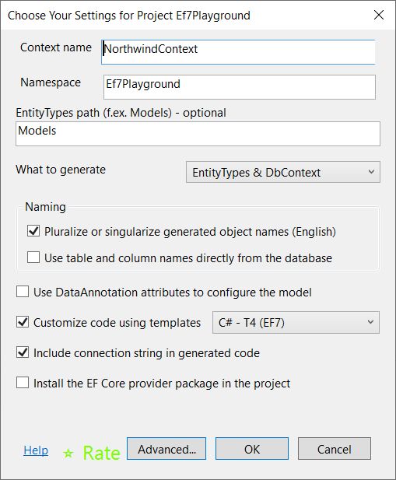Select the EntityTypes path field containing Models
Screen dimensions: 396x480
(198, 134)
